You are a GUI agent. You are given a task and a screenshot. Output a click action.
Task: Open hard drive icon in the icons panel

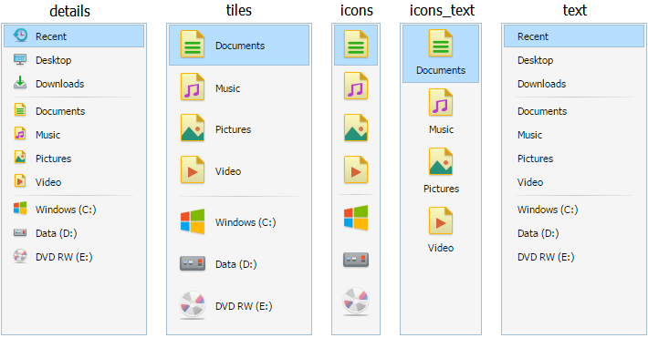[356, 260]
